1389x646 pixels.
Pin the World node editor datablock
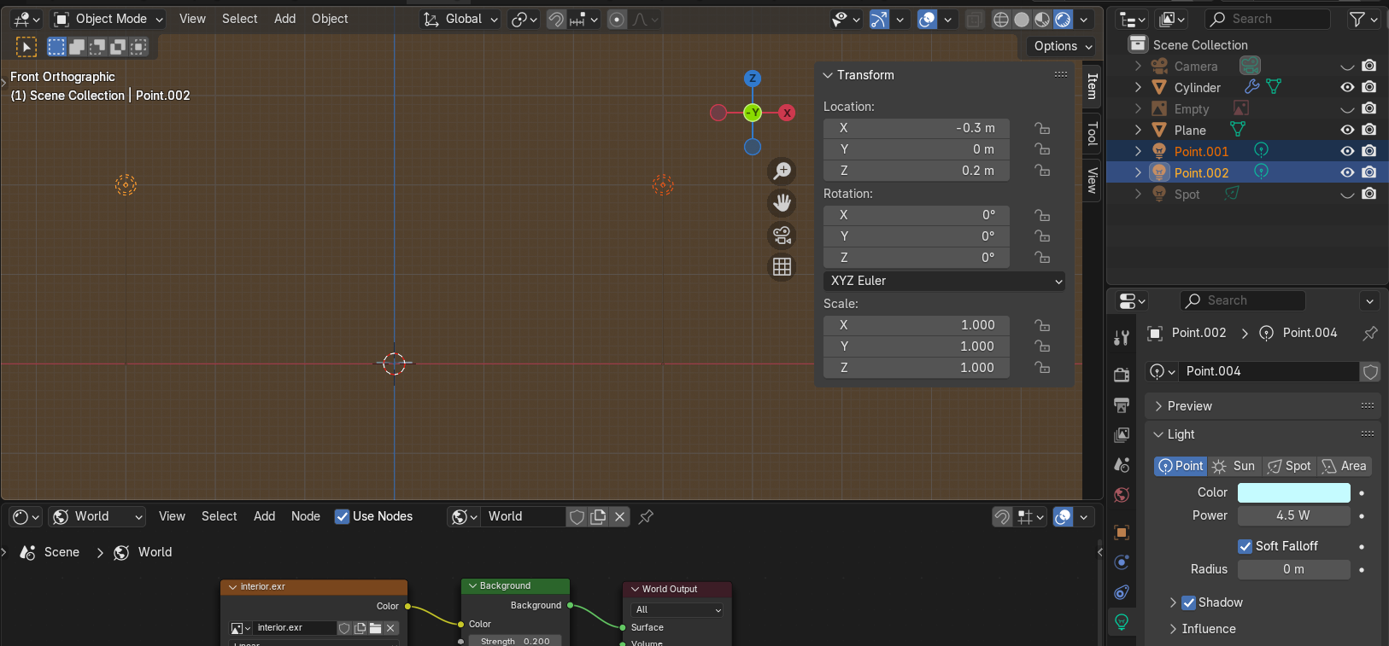tap(646, 516)
